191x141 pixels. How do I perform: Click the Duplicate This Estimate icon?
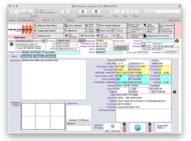coord(129,36)
